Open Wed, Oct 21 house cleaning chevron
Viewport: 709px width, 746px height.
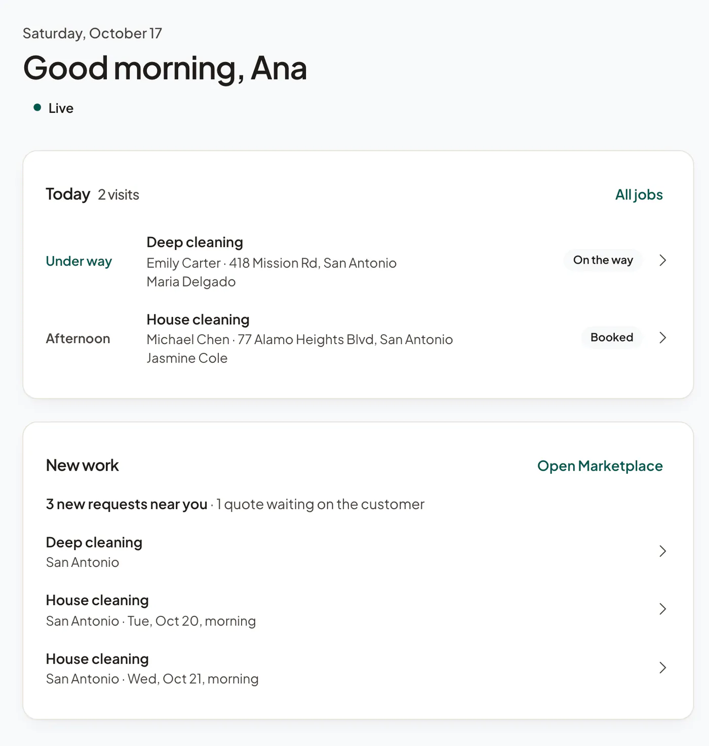tap(662, 668)
